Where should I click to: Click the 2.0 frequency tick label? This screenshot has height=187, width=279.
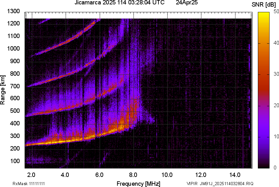[x=31, y=175]
